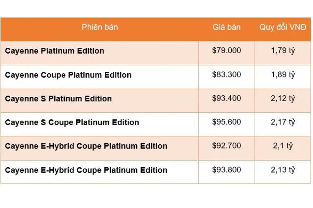Click the Phiên bản column header

[x=100, y=27]
